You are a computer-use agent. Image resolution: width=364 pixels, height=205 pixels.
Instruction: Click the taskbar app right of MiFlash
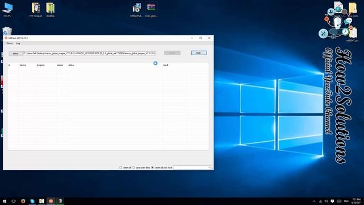click(60, 201)
